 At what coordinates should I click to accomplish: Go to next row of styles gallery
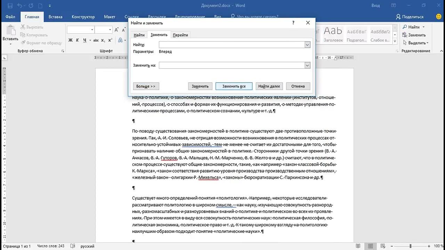tap(395, 34)
